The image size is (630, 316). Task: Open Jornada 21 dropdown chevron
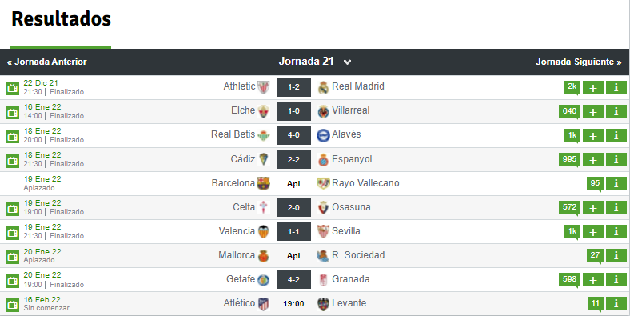[347, 62]
